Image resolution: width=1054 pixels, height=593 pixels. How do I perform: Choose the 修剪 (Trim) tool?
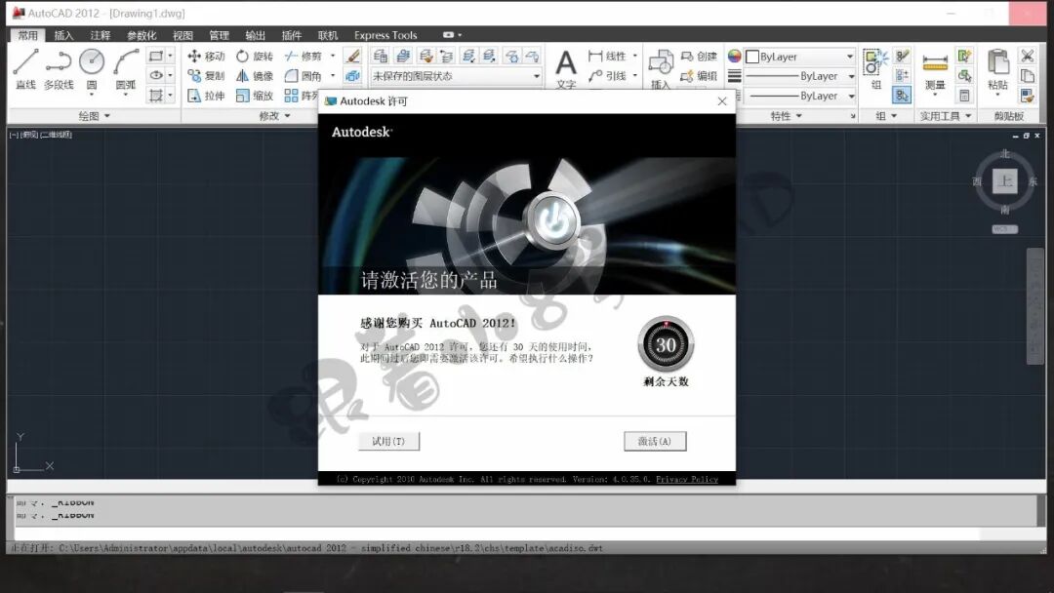[304, 56]
